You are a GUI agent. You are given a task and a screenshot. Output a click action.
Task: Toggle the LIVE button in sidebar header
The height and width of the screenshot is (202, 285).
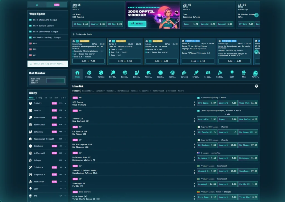(x=57, y=5)
